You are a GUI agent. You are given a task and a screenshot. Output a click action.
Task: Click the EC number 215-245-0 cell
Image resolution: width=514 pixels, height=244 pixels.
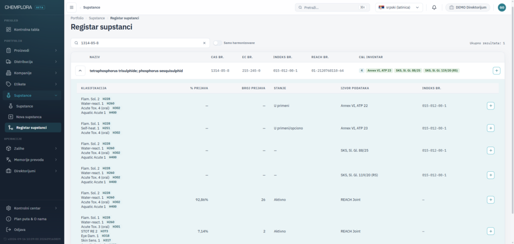pos(251,70)
